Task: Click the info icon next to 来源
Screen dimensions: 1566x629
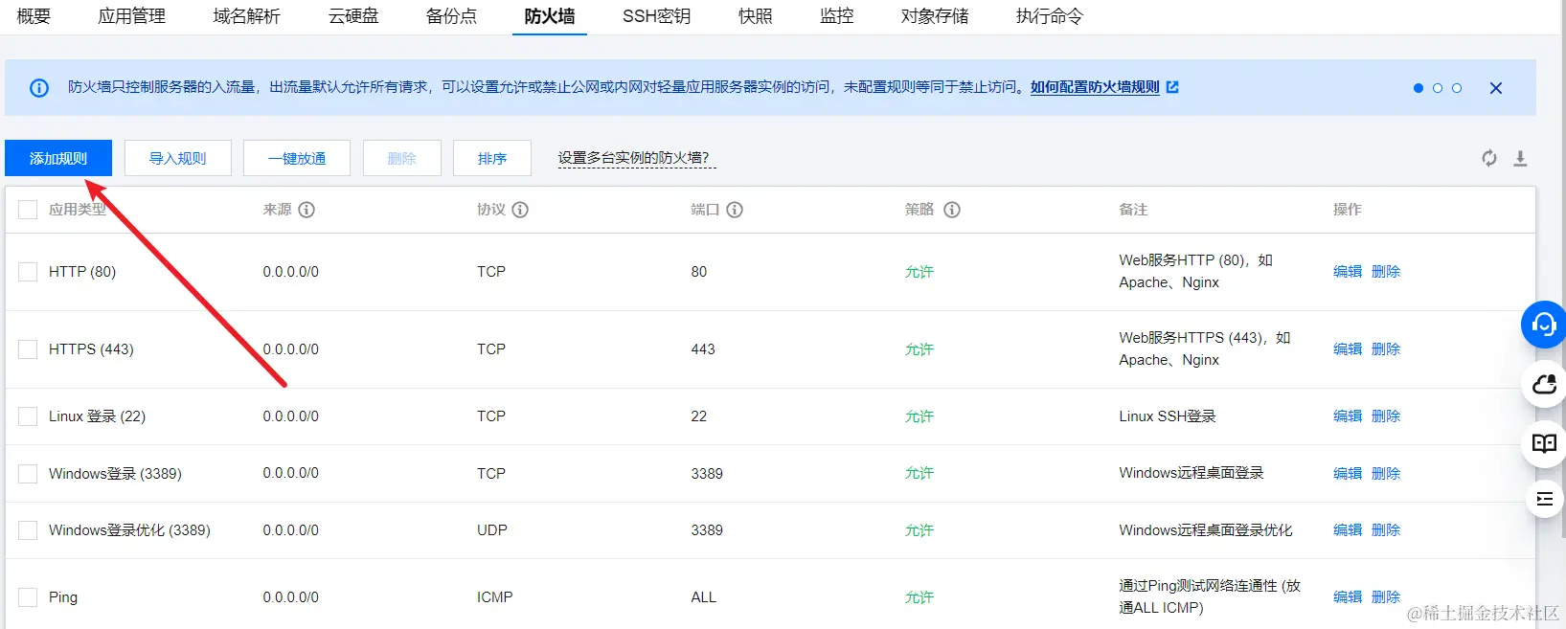Action: coord(306,210)
